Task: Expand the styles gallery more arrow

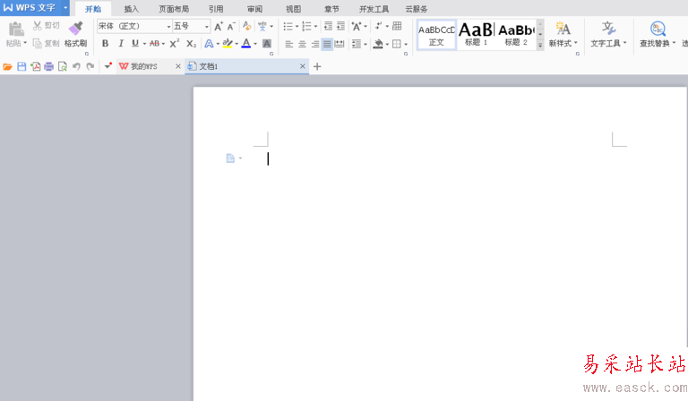Action: pos(540,45)
